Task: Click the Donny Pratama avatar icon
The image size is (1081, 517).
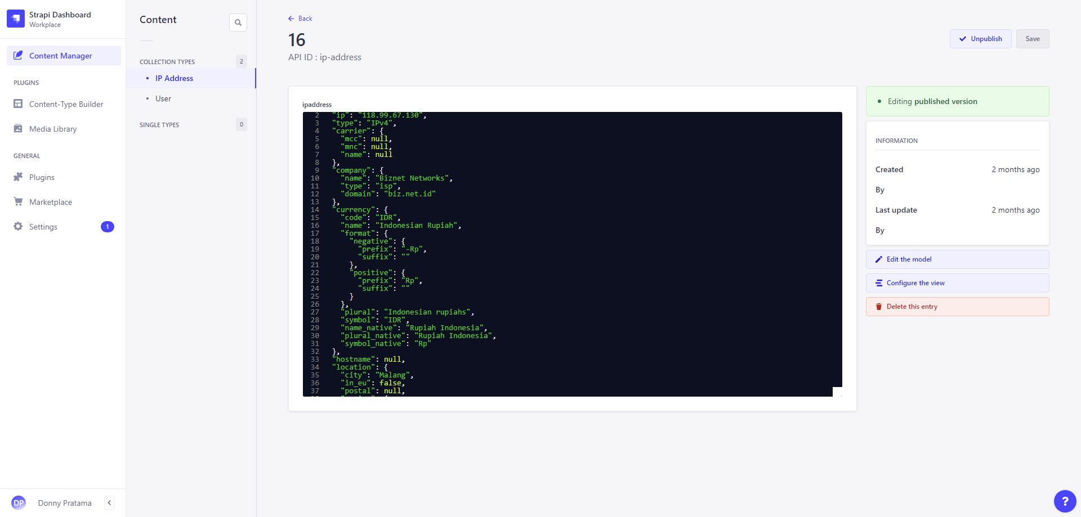Action: coord(19,503)
